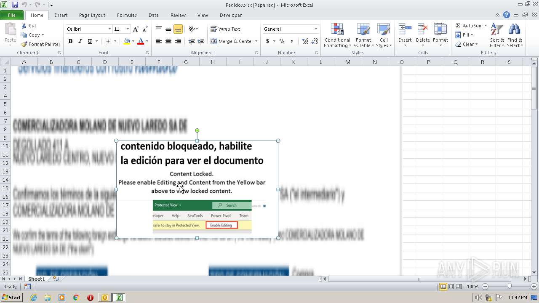Viewport: 539px width, 303px height.
Task: Click the Middle Align icon
Action: [x=168, y=29]
